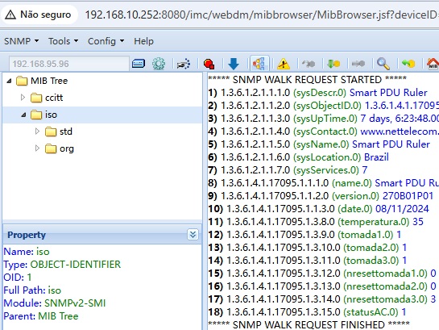The image size is (439, 330).
Task: Click the nresettomada1.0 result line
Action: pos(322,273)
